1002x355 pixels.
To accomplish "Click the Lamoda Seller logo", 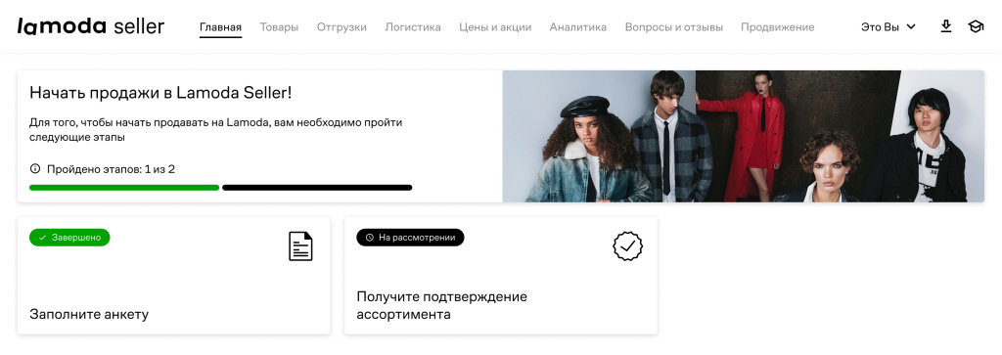I will 91,26.
